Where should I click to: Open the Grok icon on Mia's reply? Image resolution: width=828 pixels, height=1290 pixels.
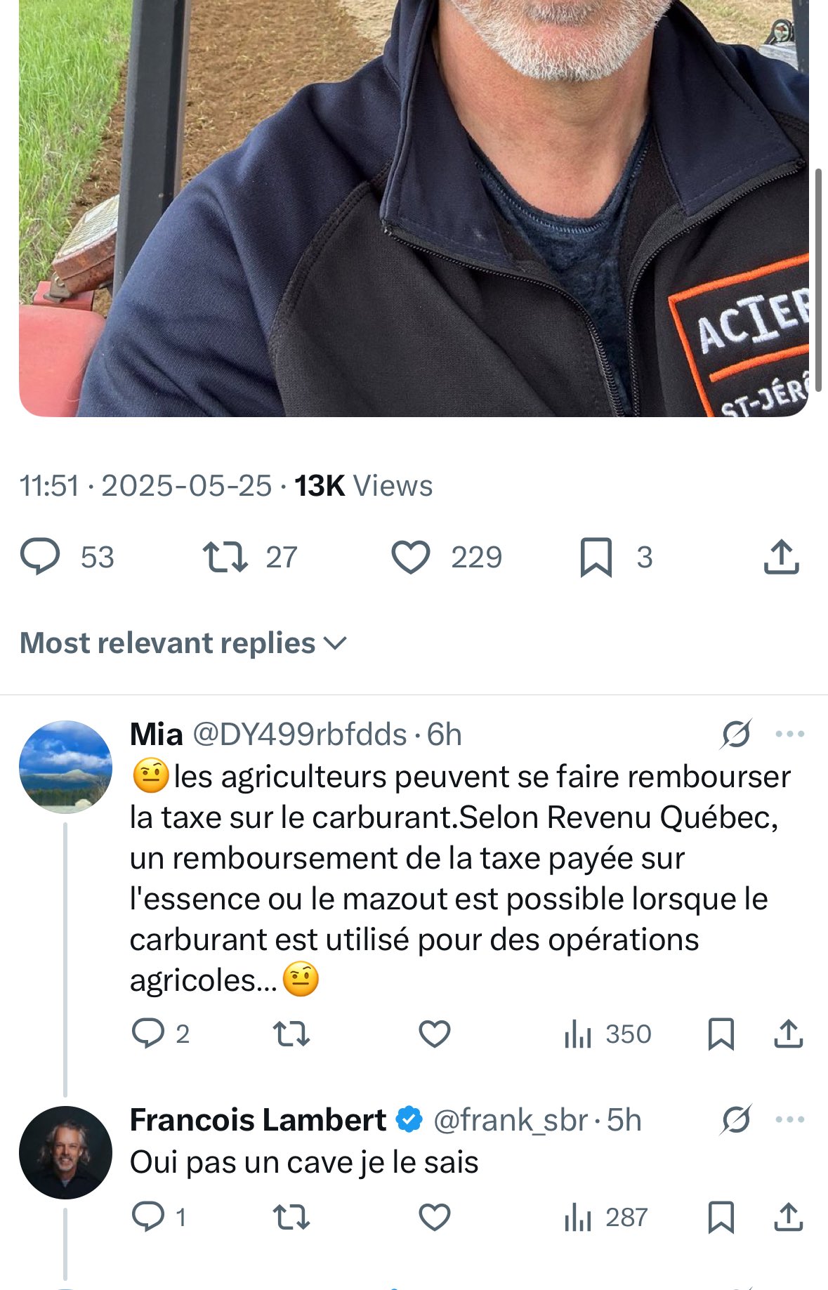tap(736, 735)
